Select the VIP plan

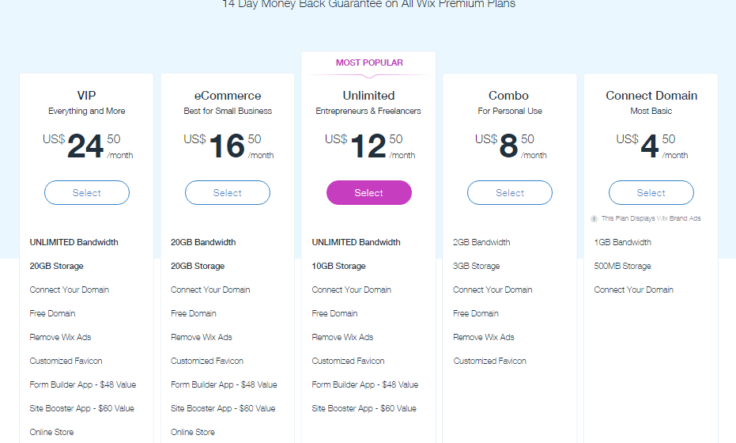pos(87,192)
